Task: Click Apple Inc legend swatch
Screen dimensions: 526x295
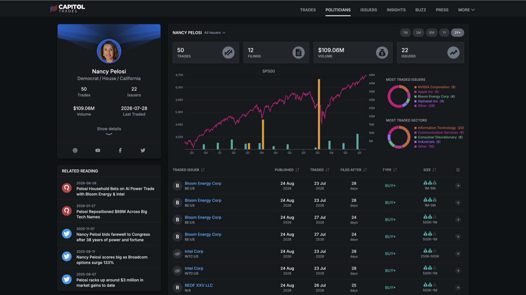Action: coord(416,92)
